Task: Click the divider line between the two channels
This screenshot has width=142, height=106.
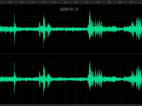Action: 71,54
